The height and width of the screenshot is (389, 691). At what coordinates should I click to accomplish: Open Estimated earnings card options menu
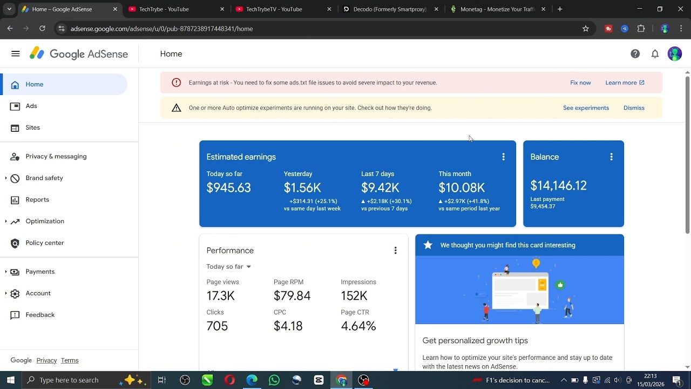click(x=503, y=157)
